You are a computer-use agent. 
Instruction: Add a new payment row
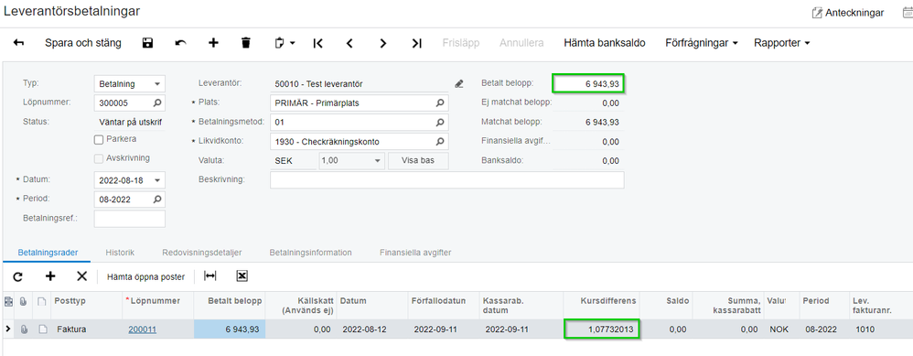[50, 276]
